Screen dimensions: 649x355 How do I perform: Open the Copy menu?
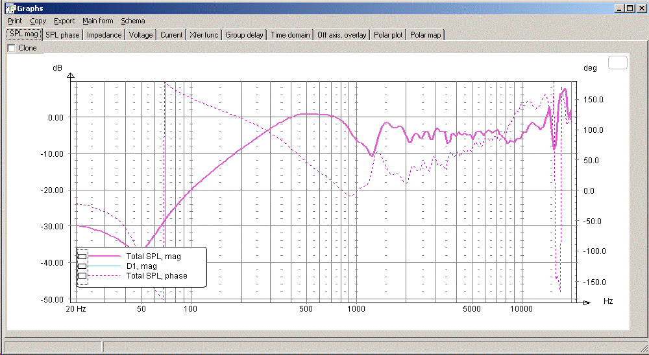[38, 21]
